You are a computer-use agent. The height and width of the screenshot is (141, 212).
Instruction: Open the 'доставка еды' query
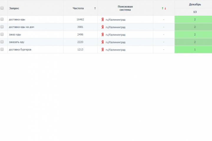coord(17,19)
